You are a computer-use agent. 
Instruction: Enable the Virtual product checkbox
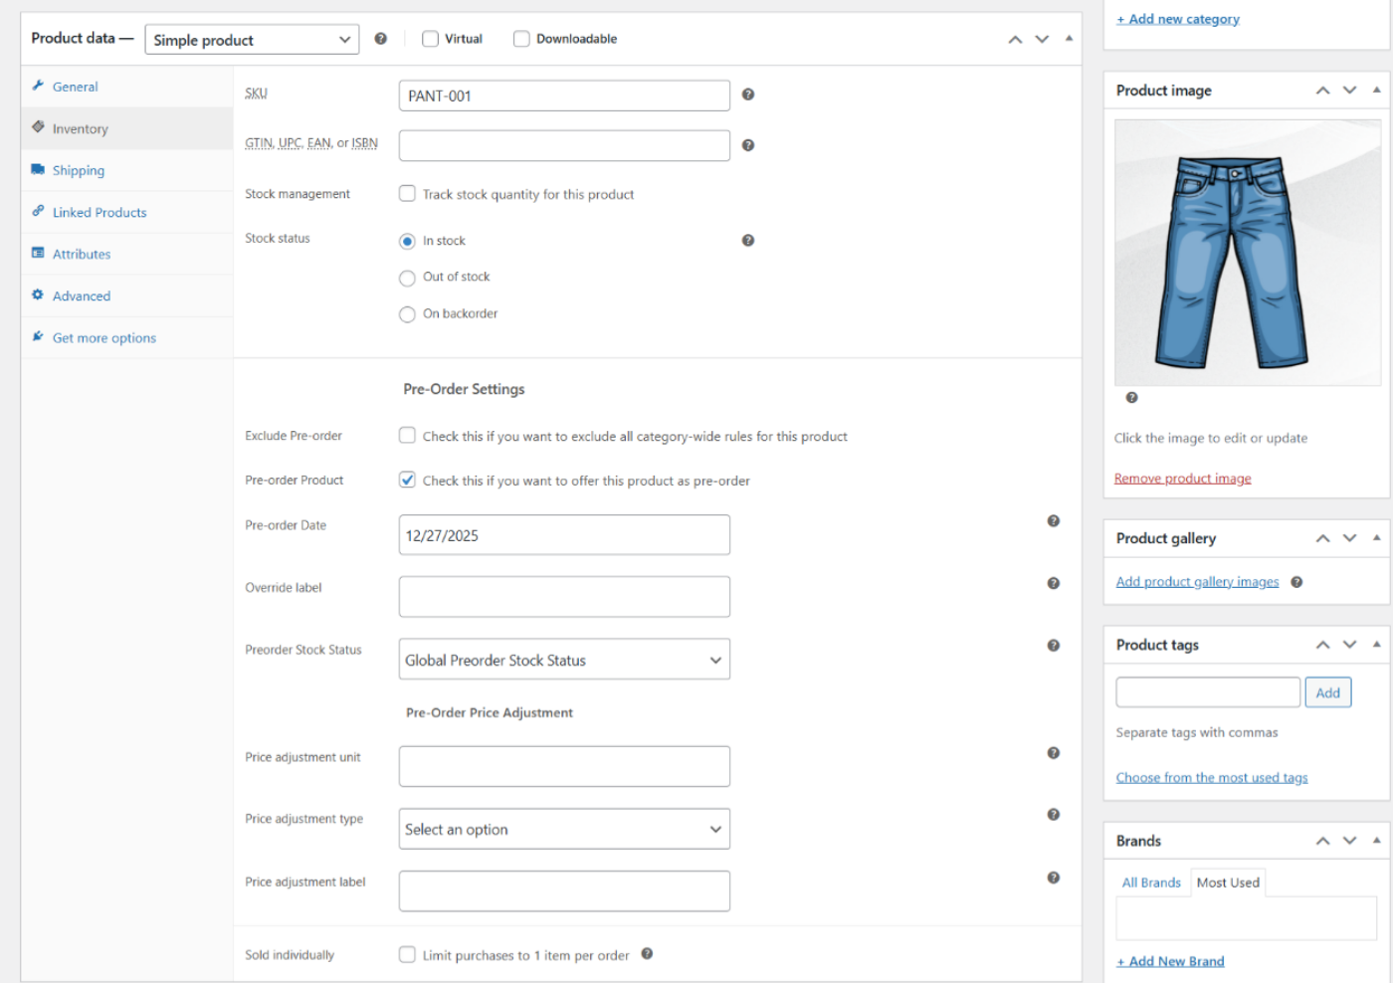430,38
